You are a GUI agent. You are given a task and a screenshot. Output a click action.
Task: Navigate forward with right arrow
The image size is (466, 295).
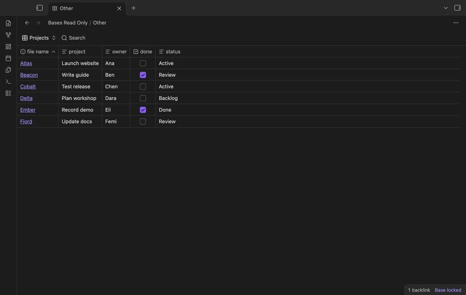38,23
